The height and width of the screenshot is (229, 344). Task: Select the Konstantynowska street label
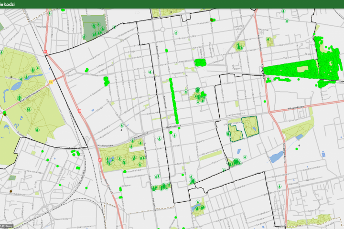click(30, 96)
